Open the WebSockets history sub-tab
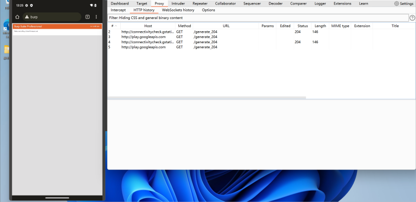 (x=178, y=10)
